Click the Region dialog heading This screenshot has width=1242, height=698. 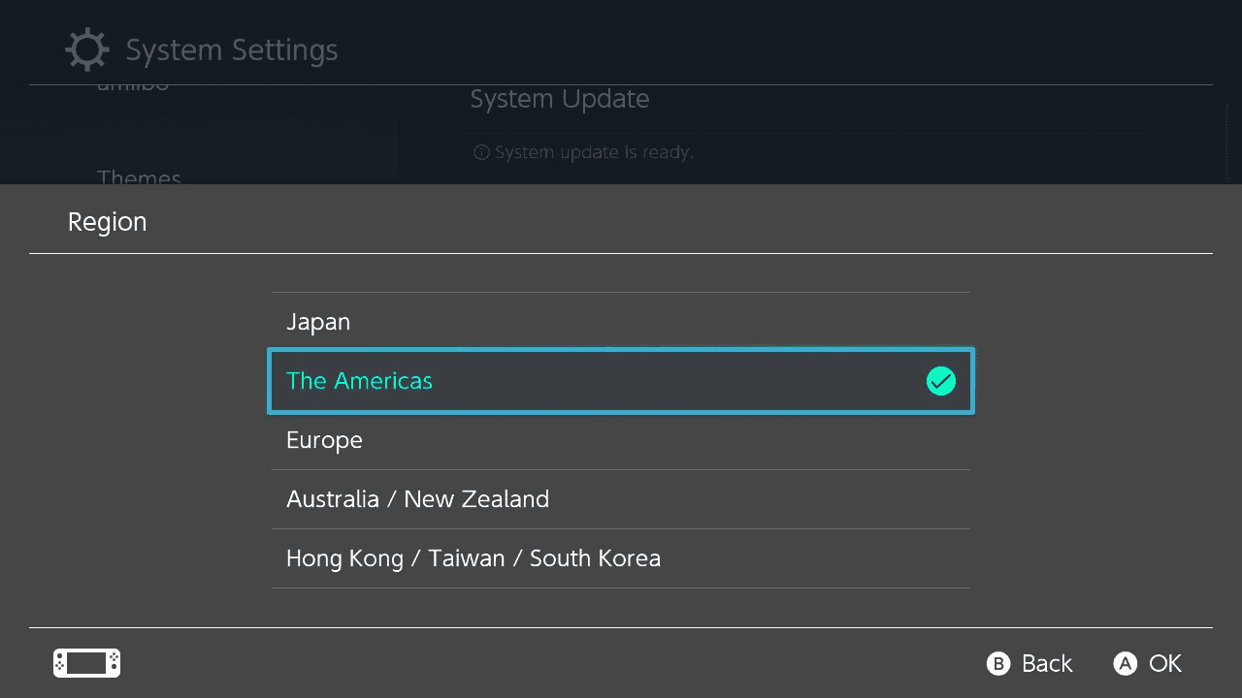(x=107, y=222)
